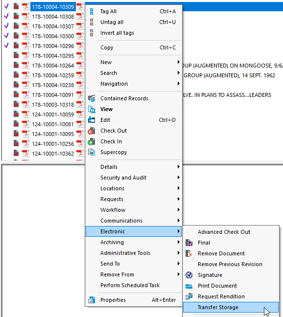
Task: Click title ending '14 SEPT. 1962'
Action: (x=229, y=75)
